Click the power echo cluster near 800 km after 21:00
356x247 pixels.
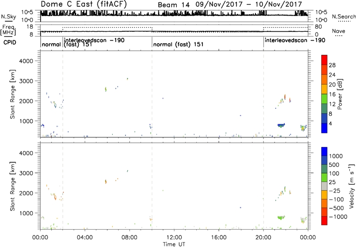pos(281,125)
